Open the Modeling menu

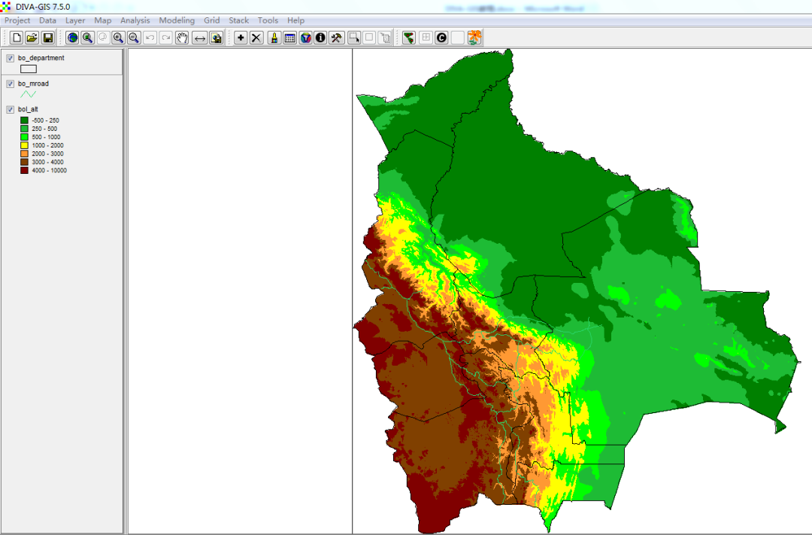[x=177, y=20]
